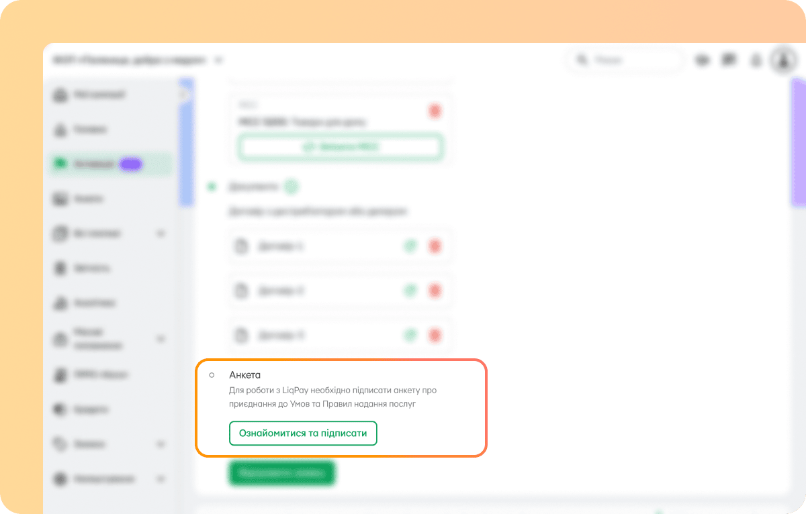Click the green check icon on the first document row

pyautogui.click(x=410, y=246)
